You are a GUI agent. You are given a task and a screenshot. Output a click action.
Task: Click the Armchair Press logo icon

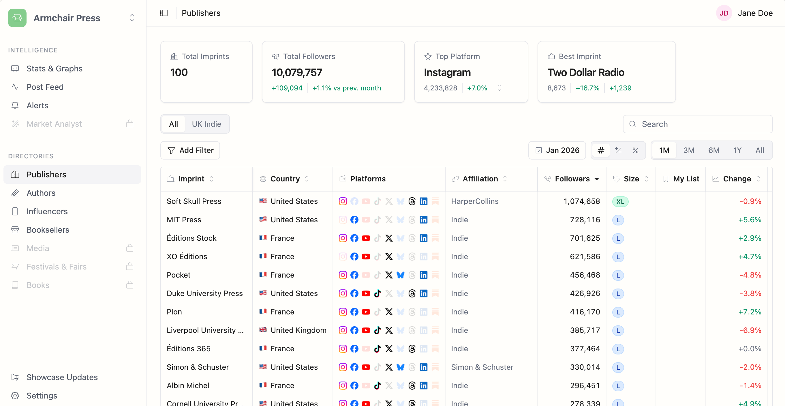pyautogui.click(x=17, y=18)
